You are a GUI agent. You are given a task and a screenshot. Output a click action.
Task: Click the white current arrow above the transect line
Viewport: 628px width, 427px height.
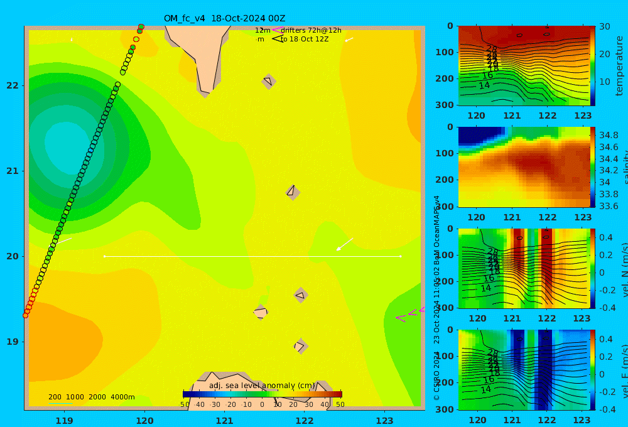click(x=344, y=244)
